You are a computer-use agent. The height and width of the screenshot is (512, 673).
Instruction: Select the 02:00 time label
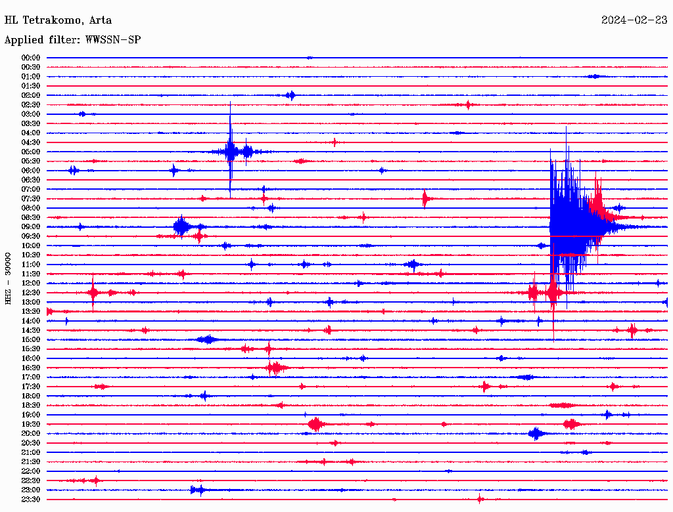pyautogui.click(x=31, y=95)
